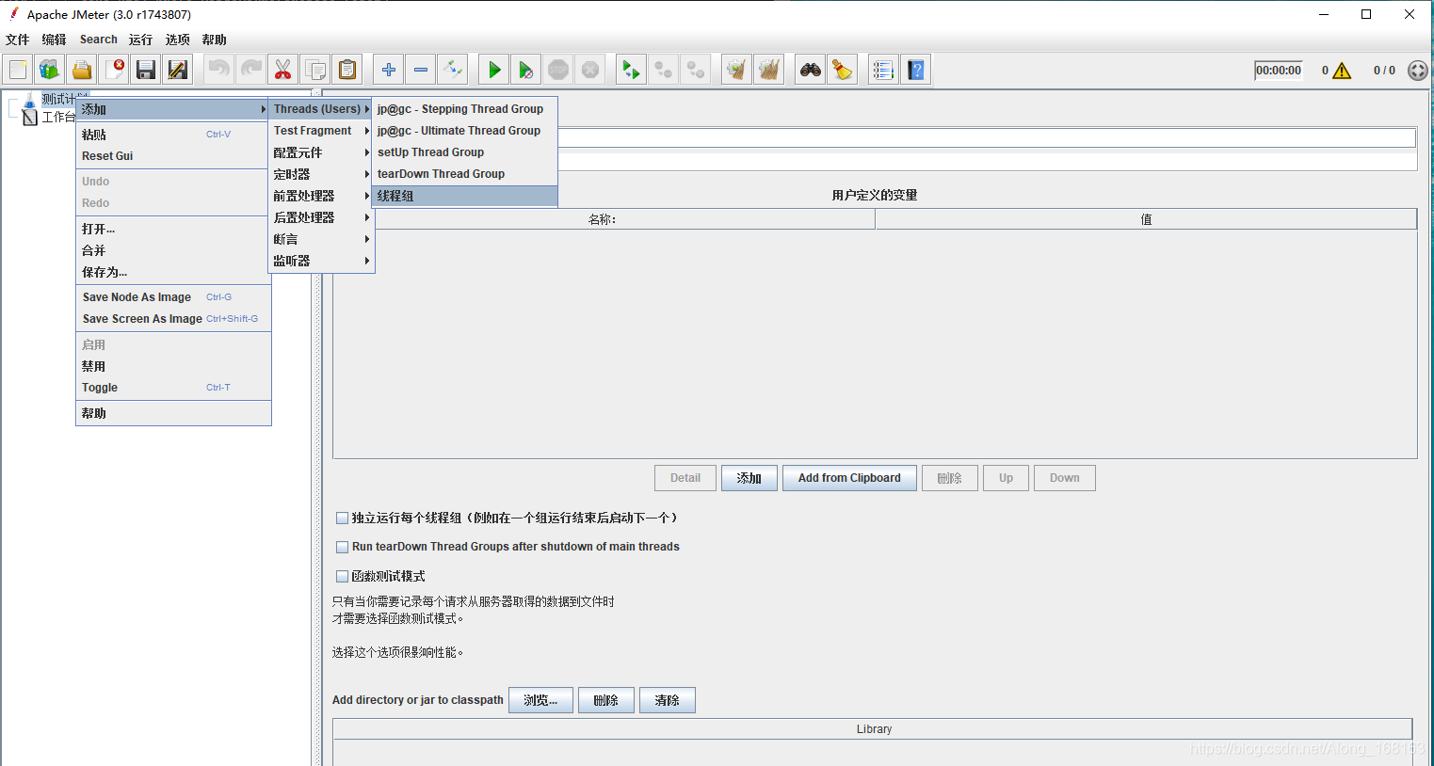This screenshot has height=766, width=1434.
Task: Expand the 监听器 submenu
Action: 320,261
